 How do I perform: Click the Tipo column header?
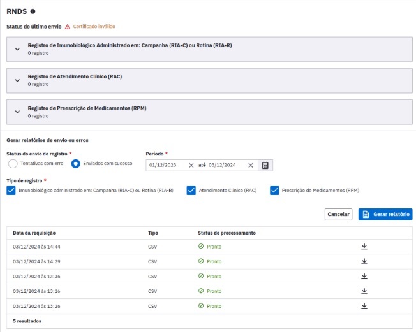153,233
